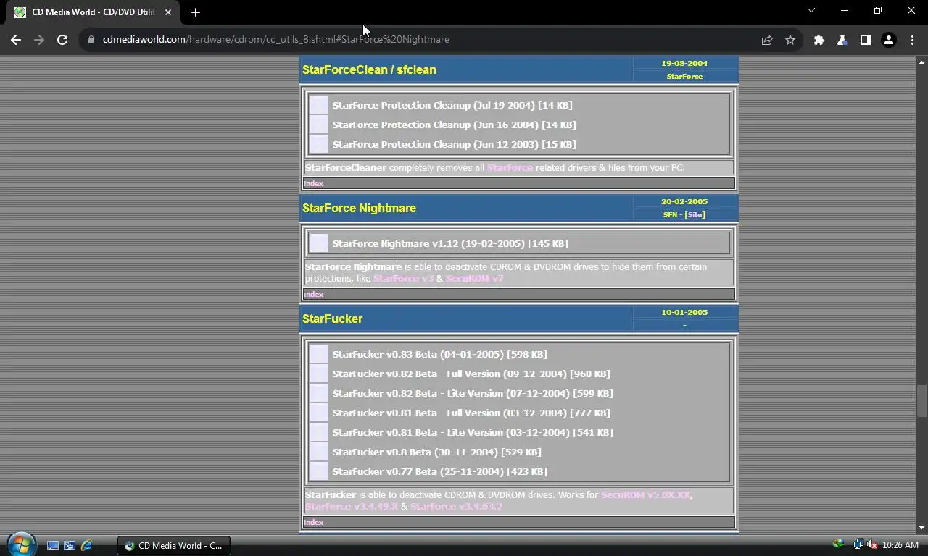Screen dimensions: 928x556
Task: Download StarFucker v0.82 Beta Lite Version
Action: pyautogui.click(x=473, y=393)
